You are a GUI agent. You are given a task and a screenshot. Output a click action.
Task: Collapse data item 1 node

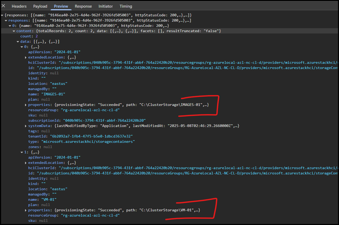pos(22,152)
